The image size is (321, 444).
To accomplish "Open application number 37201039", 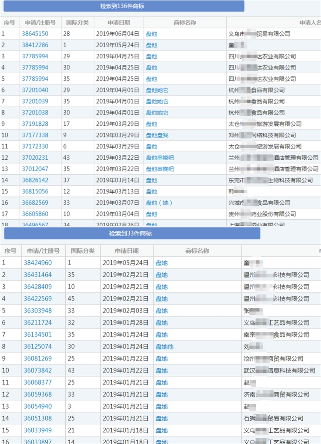I will point(35,102).
